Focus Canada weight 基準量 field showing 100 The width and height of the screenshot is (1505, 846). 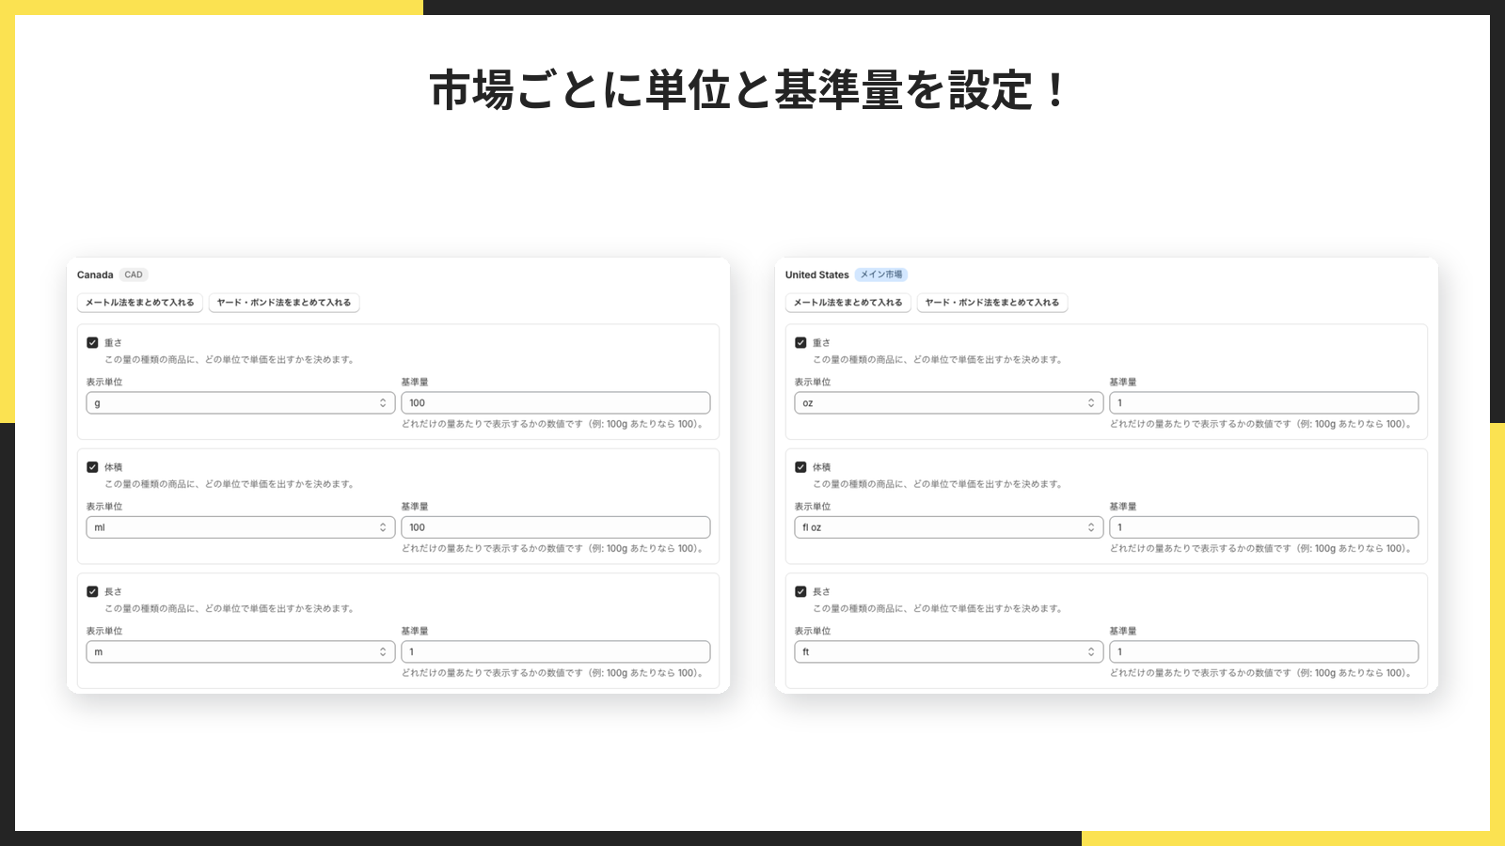[556, 403]
